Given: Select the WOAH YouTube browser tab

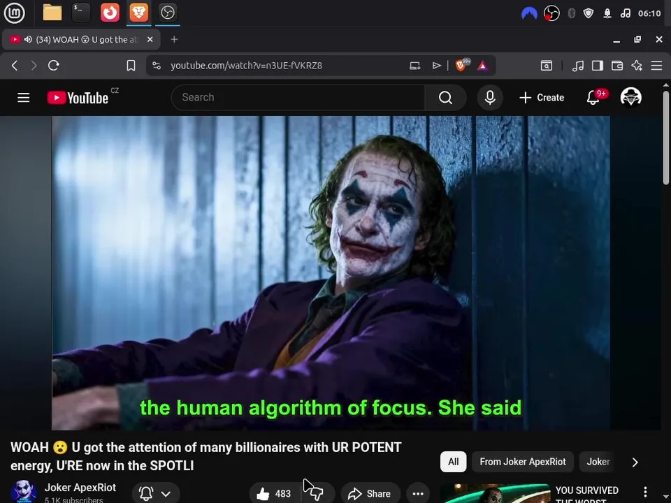Looking at the screenshot, I should [x=81, y=39].
